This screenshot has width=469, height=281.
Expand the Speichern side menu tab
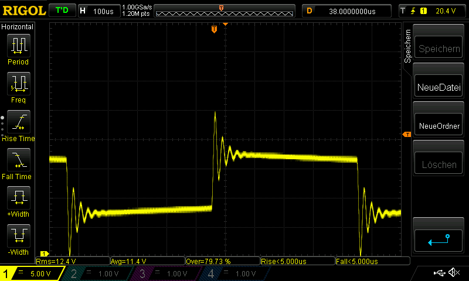(408, 46)
